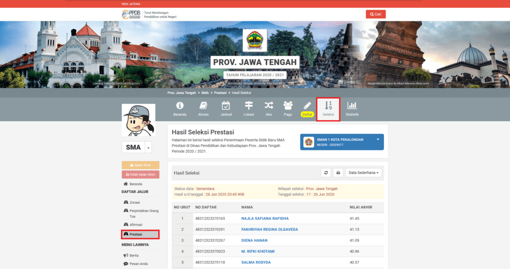Open the SMA level dropdown arrow
The height and width of the screenshot is (269, 510).
coord(148,148)
